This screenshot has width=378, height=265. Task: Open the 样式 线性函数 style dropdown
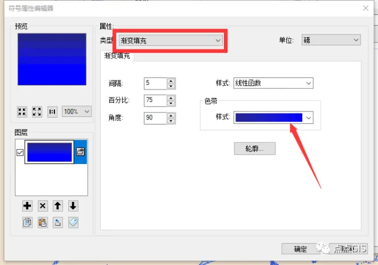(x=273, y=83)
